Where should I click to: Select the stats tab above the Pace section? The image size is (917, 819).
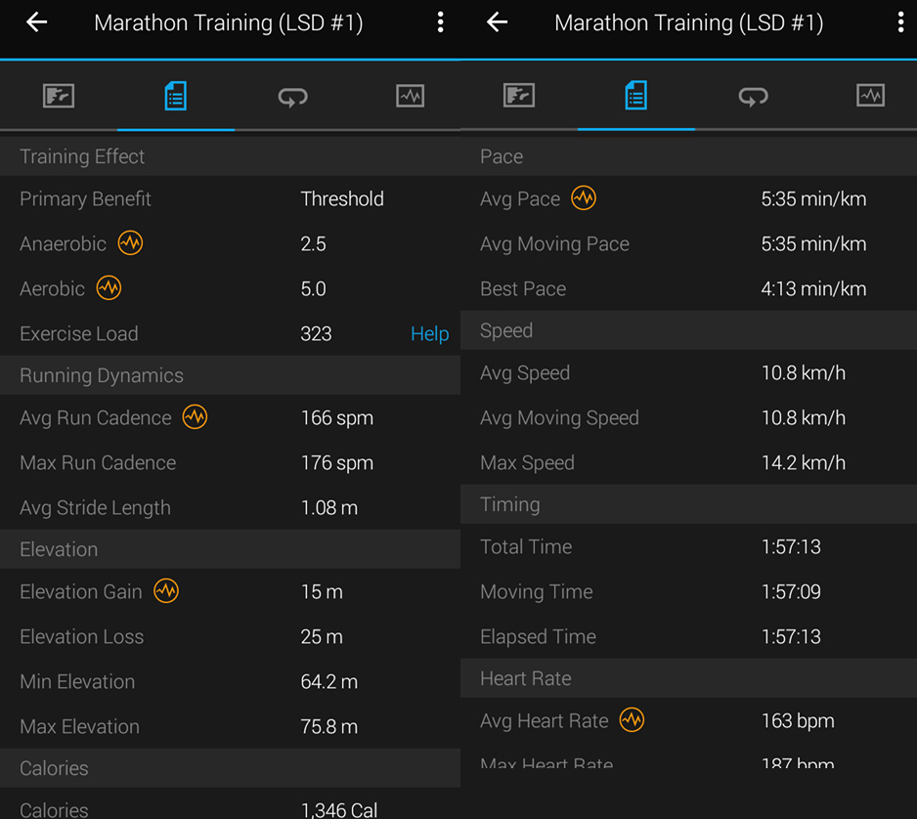[x=635, y=96]
